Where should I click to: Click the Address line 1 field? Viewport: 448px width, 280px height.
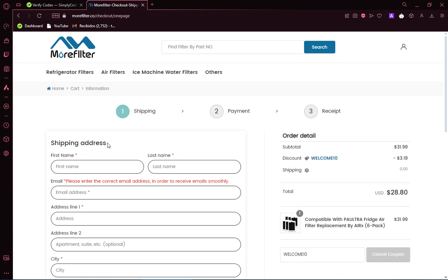coord(146,219)
